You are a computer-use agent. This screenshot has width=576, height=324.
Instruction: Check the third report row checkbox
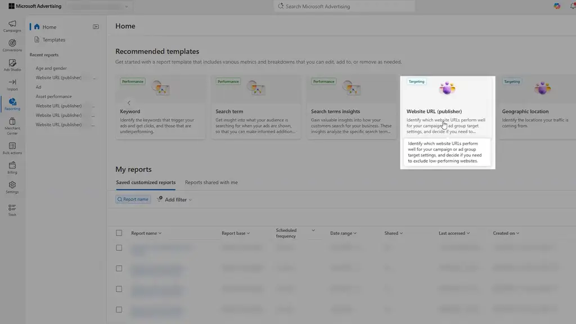119,289
